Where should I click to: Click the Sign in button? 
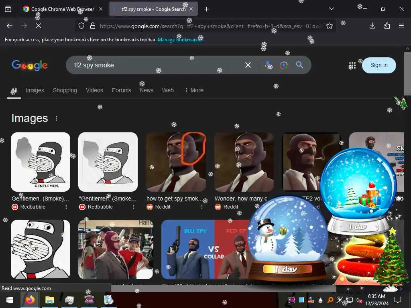(x=379, y=65)
